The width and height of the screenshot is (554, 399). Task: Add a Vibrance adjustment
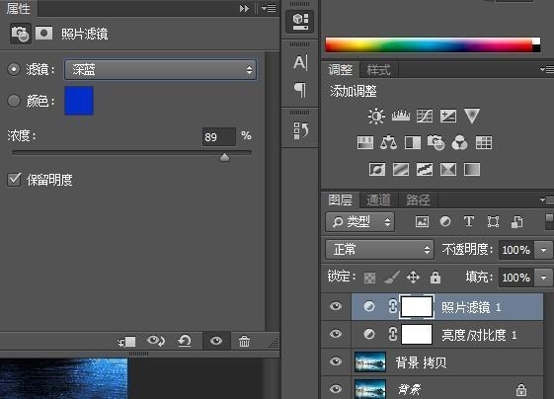(472, 116)
